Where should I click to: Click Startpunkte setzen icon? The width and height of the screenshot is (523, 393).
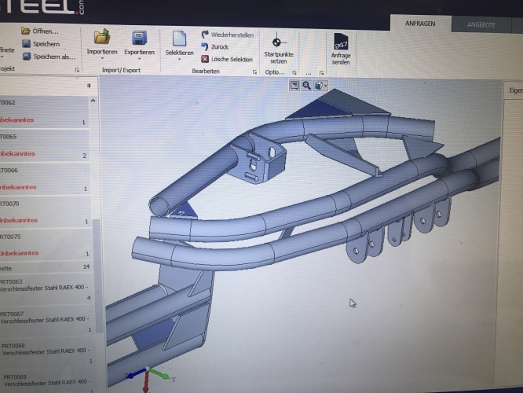(x=276, y=41)
